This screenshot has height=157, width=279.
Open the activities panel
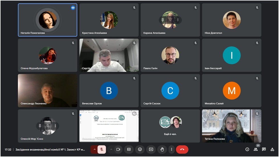(272, 149)
